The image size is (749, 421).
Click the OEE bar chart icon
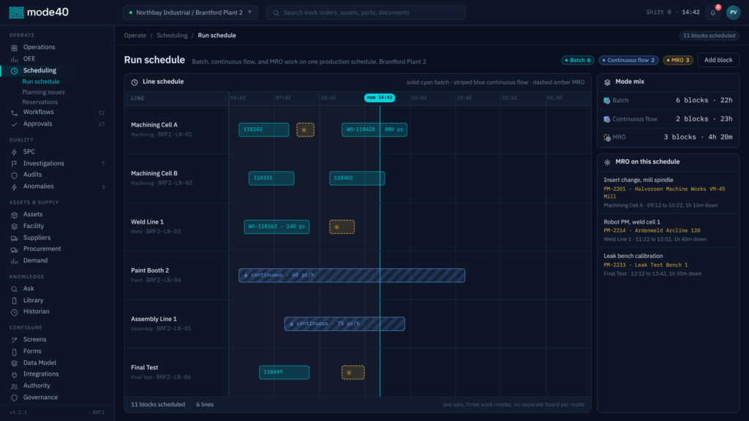[15, 59]
